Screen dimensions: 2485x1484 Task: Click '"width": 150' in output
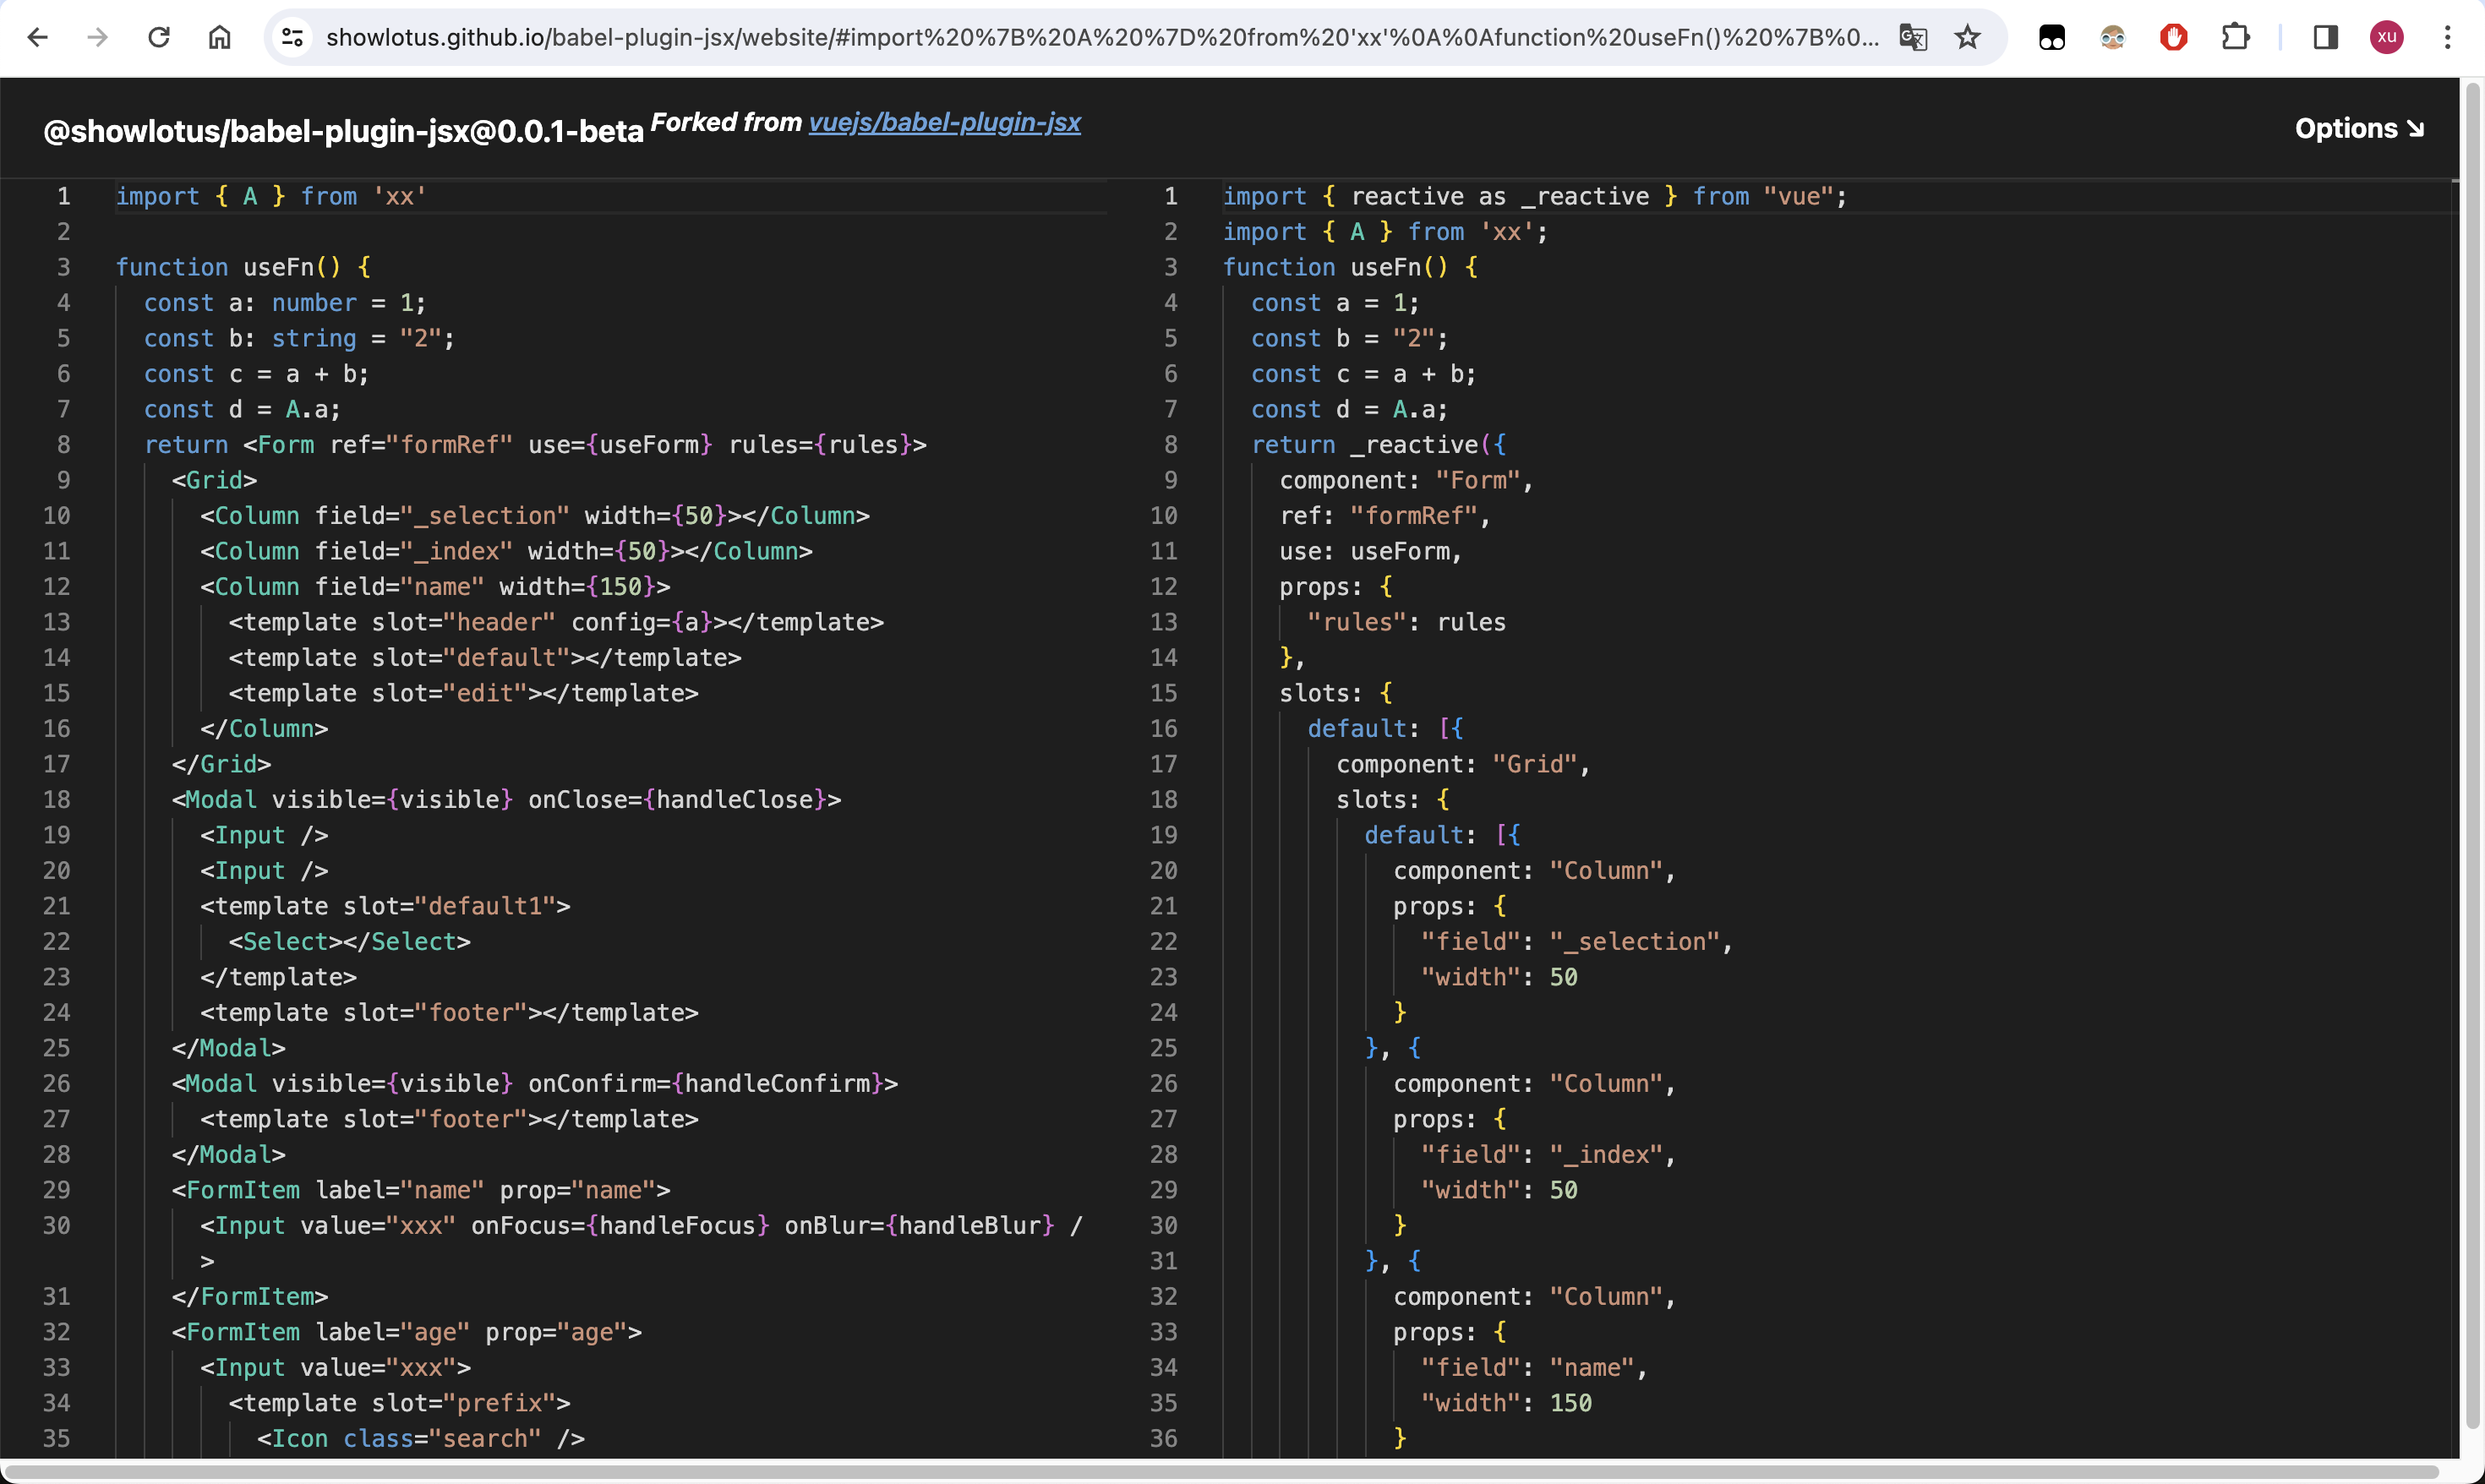(1506, 1403)
